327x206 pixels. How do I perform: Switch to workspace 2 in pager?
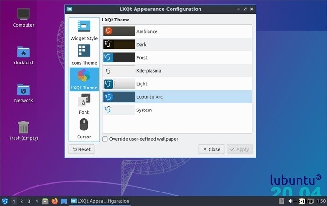21,201
